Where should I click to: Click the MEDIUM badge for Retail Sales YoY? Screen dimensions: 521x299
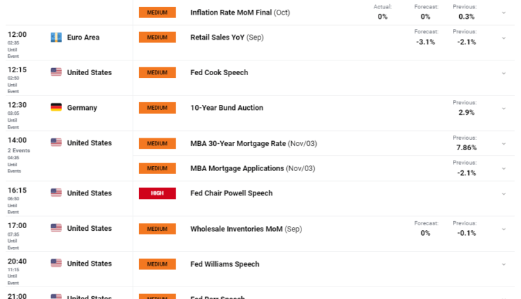(157, 38)
